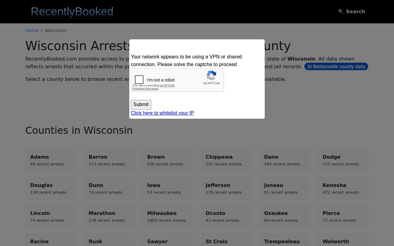Select the Brown county card
The image size is (394, 246).
(x=168, y=160)
